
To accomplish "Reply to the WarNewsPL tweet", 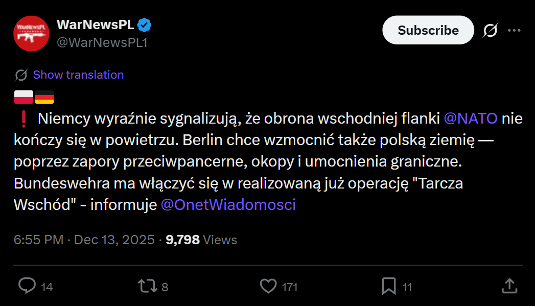I will click(x=27, y=287).
